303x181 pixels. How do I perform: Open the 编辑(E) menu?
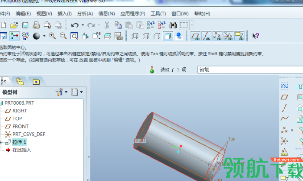tap(23, 13)
